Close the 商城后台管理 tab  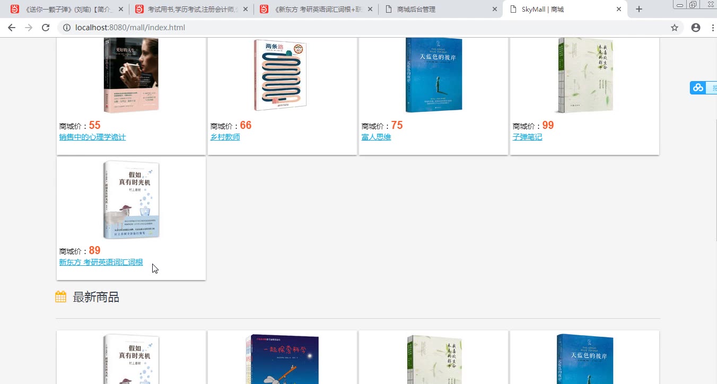pyautogui.click(x=494, y=9)
